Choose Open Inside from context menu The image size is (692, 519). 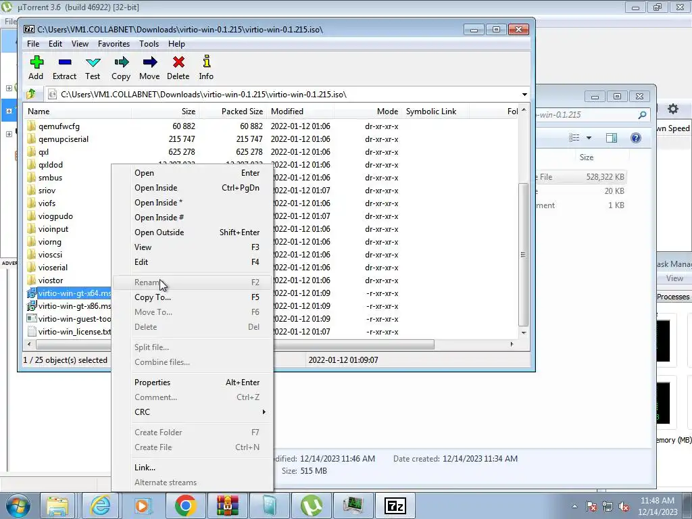[193, 188]
